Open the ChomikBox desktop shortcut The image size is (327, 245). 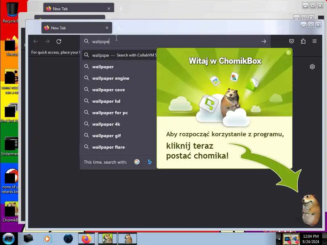11,212
